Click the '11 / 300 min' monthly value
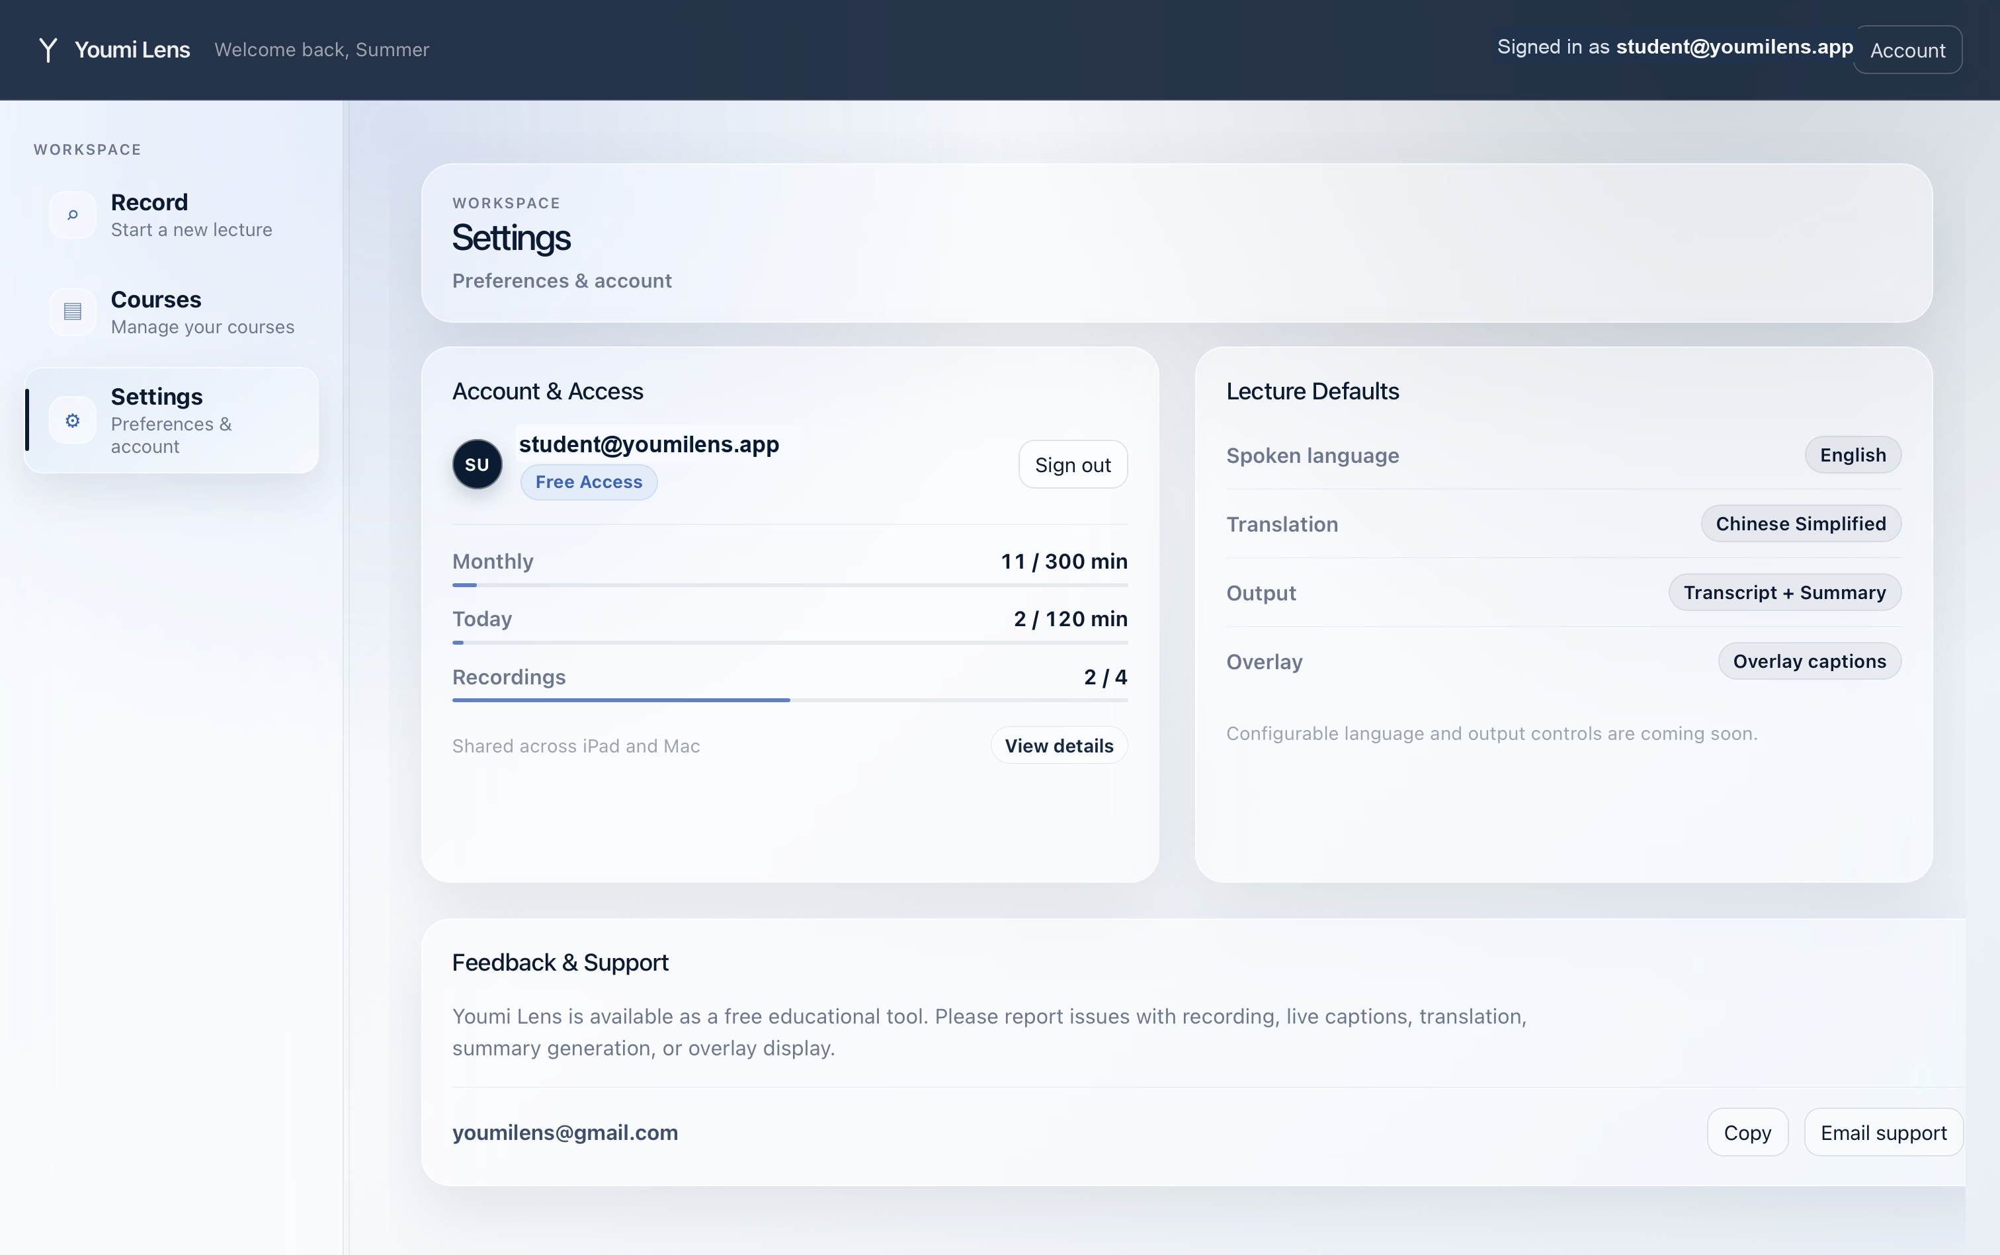This screenshot has height=1255, width=2000. (x=1063, y=562)
